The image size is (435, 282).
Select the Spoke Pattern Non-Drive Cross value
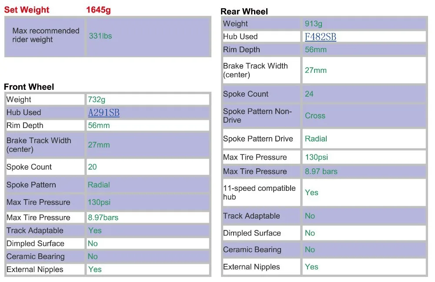315,116
